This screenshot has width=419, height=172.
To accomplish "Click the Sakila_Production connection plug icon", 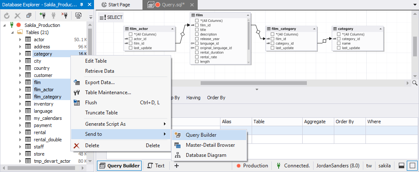I will 11,25.
